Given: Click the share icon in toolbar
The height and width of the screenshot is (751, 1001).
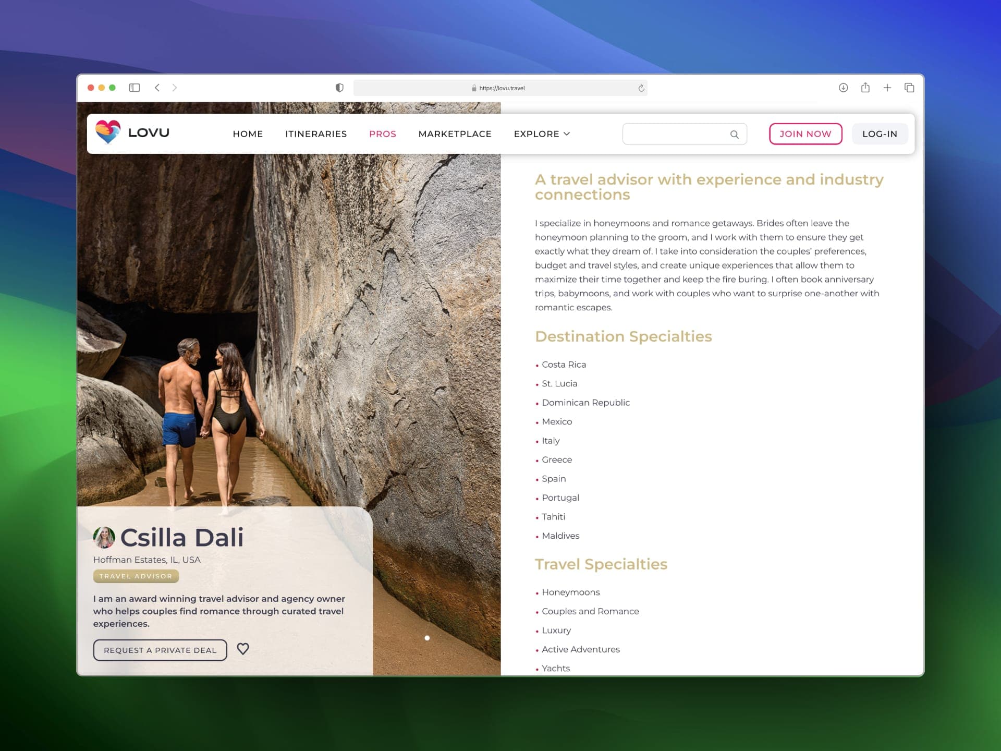Looking at the screenshot, I should (865, 88).
